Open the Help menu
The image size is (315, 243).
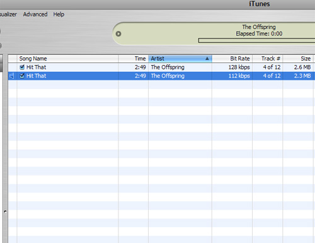(x=59, y=15)
